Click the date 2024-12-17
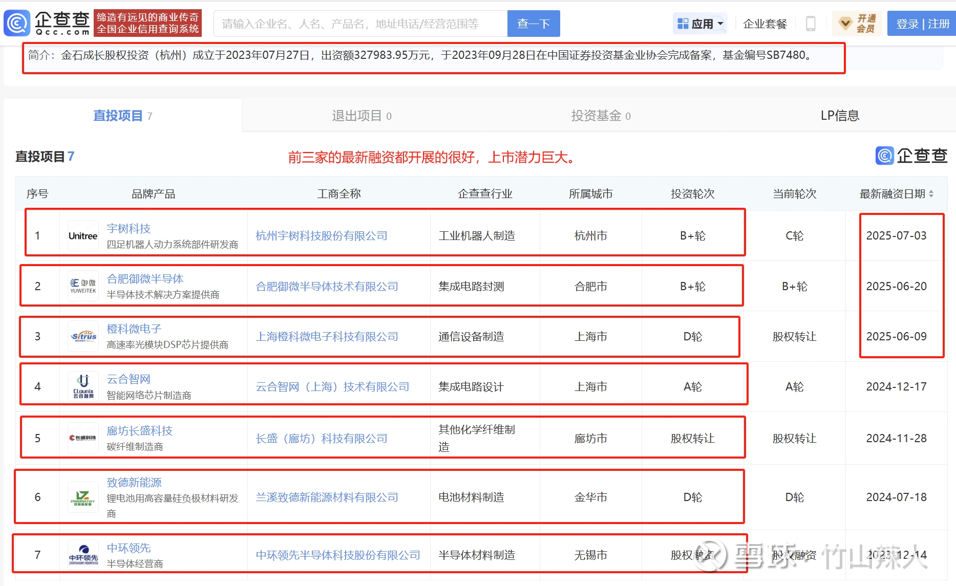 click(x=896, y=387)
